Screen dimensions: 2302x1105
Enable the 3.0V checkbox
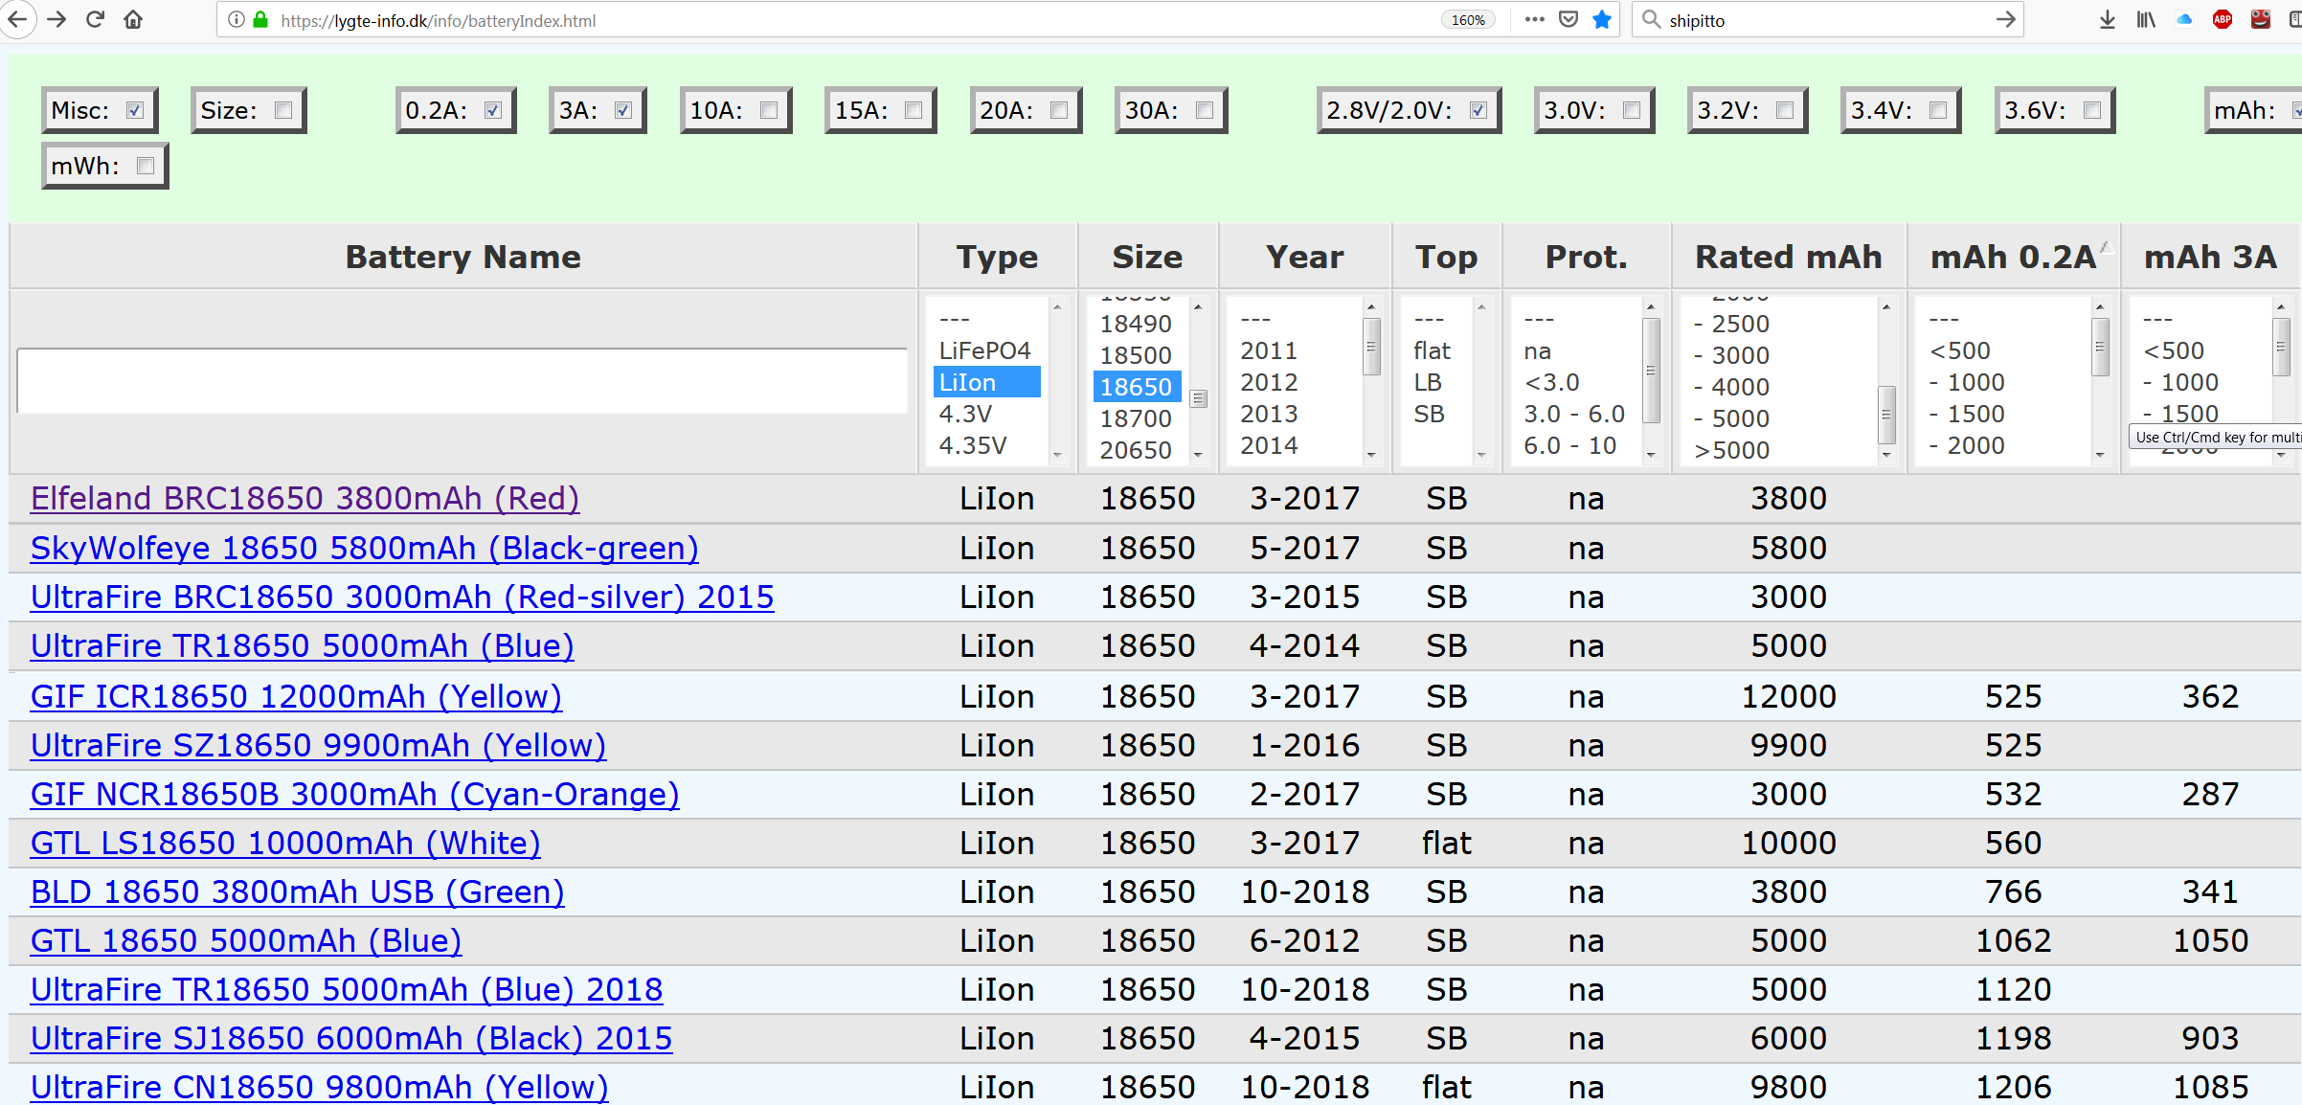pyautogui.click(x=1632, y=110)
